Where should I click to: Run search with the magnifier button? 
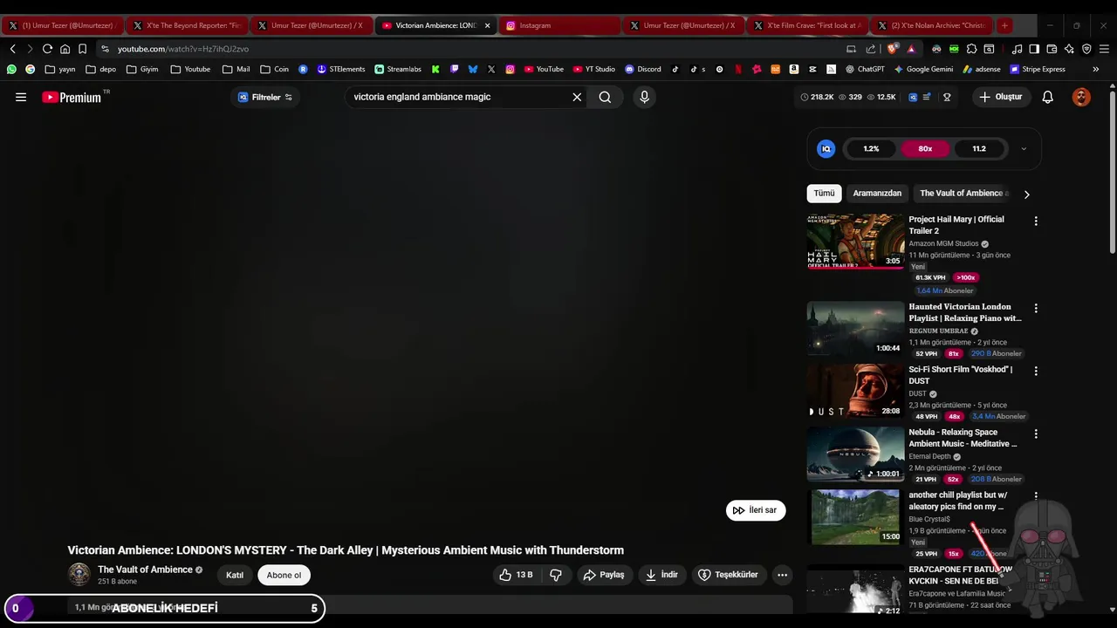point(605,98)
